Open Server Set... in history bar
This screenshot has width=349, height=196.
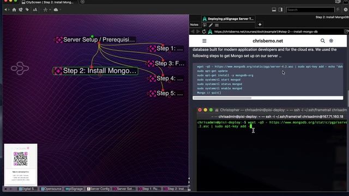[124, 189]
